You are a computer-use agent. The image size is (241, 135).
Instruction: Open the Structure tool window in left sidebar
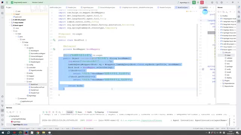click(x=2, y=13)
